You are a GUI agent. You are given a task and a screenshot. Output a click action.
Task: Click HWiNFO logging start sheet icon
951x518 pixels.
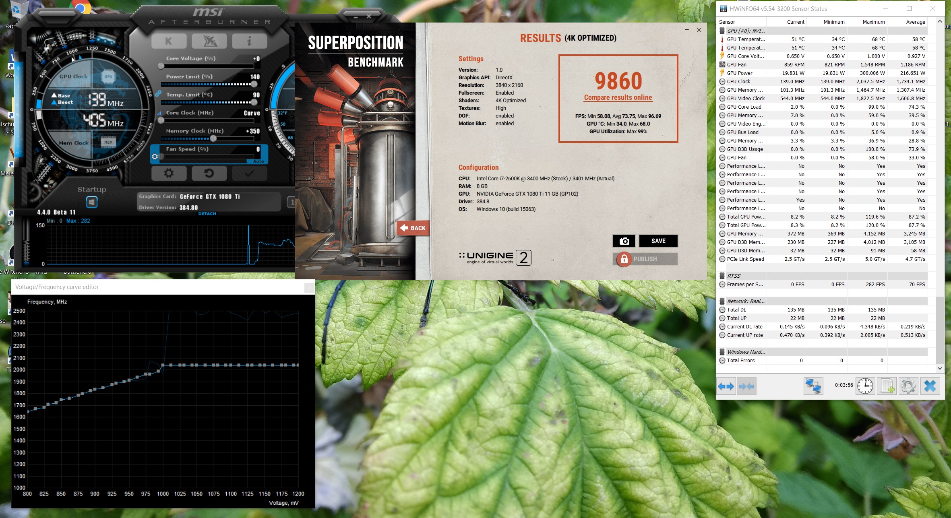[x=887, y=386]
